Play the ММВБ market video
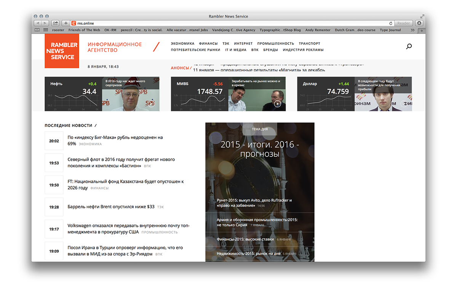 tap(278, 103)
